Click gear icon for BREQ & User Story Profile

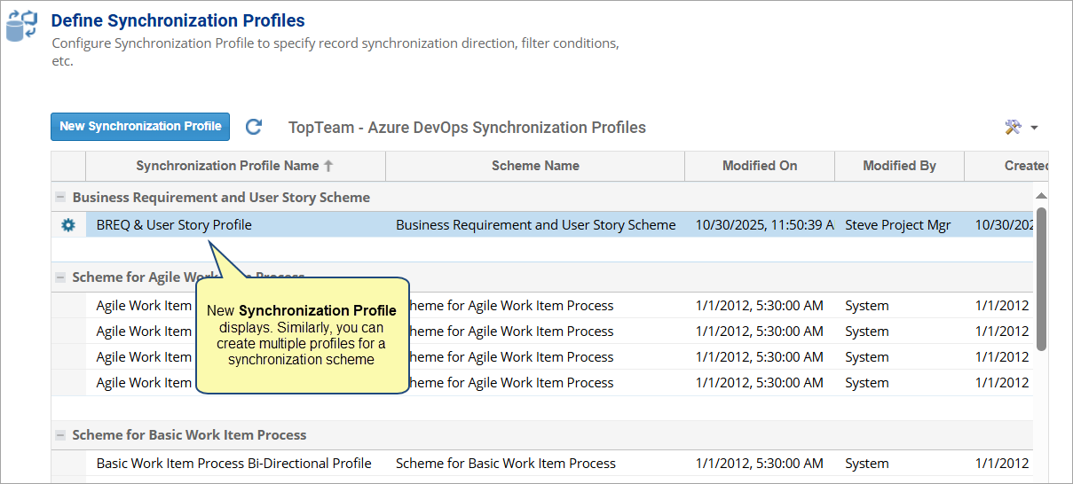tap(68, 225)
